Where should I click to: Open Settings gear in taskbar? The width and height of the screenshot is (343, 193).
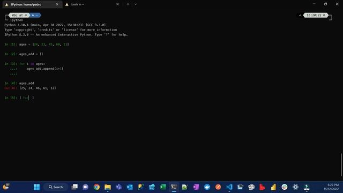295,187
